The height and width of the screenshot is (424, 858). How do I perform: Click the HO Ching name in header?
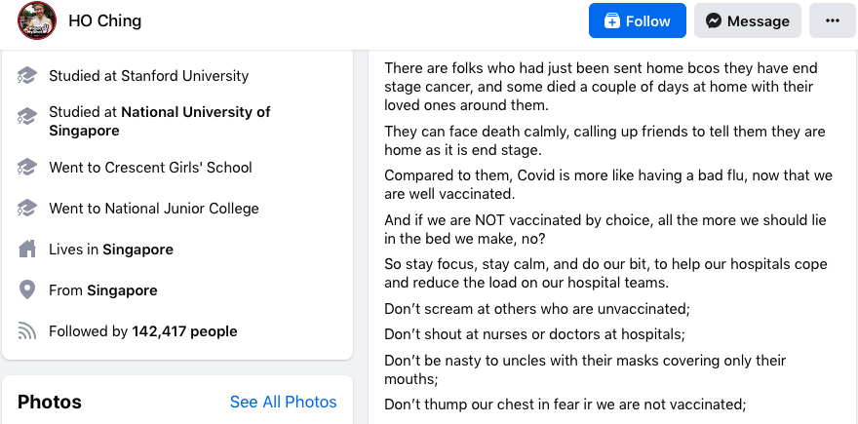coord(105,20)
